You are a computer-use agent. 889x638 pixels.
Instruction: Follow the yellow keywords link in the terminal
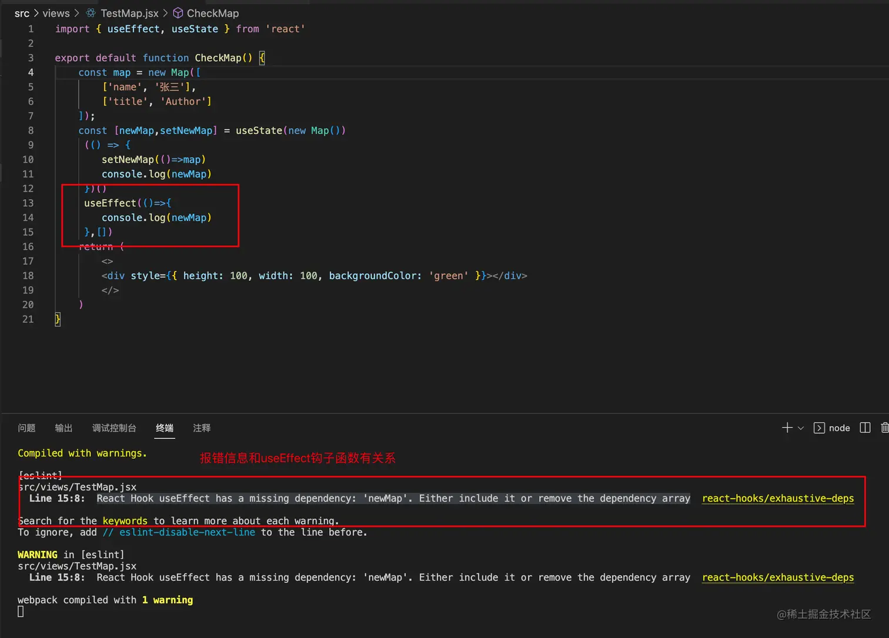tap(125, 521)
